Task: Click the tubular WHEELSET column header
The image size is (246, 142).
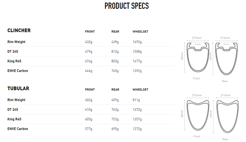Action: click(x=140, y=90)
